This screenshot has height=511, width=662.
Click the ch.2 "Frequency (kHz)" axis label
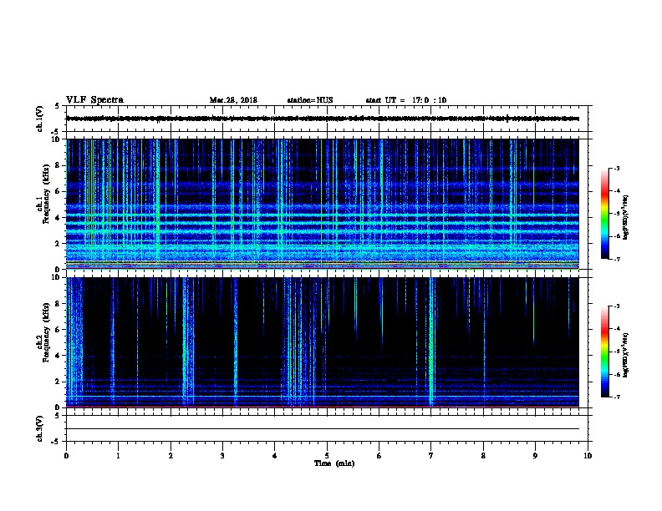(46, 332)
